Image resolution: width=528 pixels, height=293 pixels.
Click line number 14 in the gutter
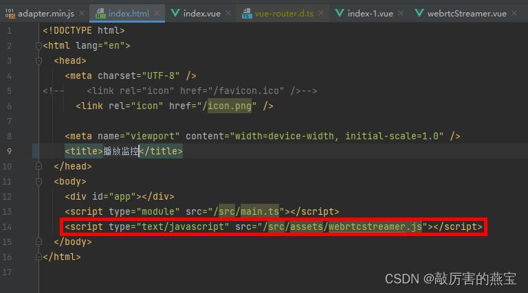coord(7,227)
